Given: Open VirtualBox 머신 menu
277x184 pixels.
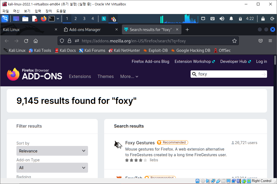Looking at the screenshot, I should point(16,11).
